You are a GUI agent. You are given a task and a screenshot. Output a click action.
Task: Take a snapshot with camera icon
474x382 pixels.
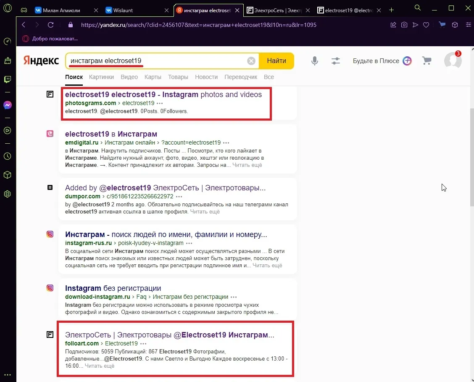point(404,25)
